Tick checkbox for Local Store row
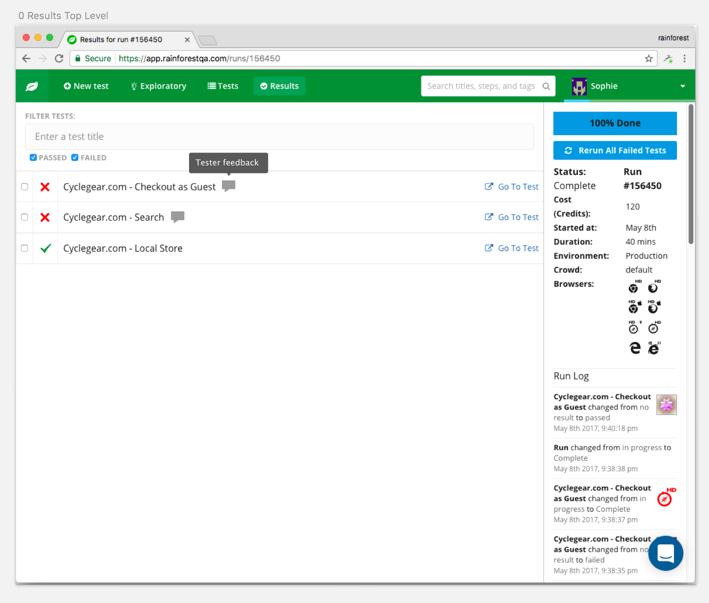 coord(24,248)
